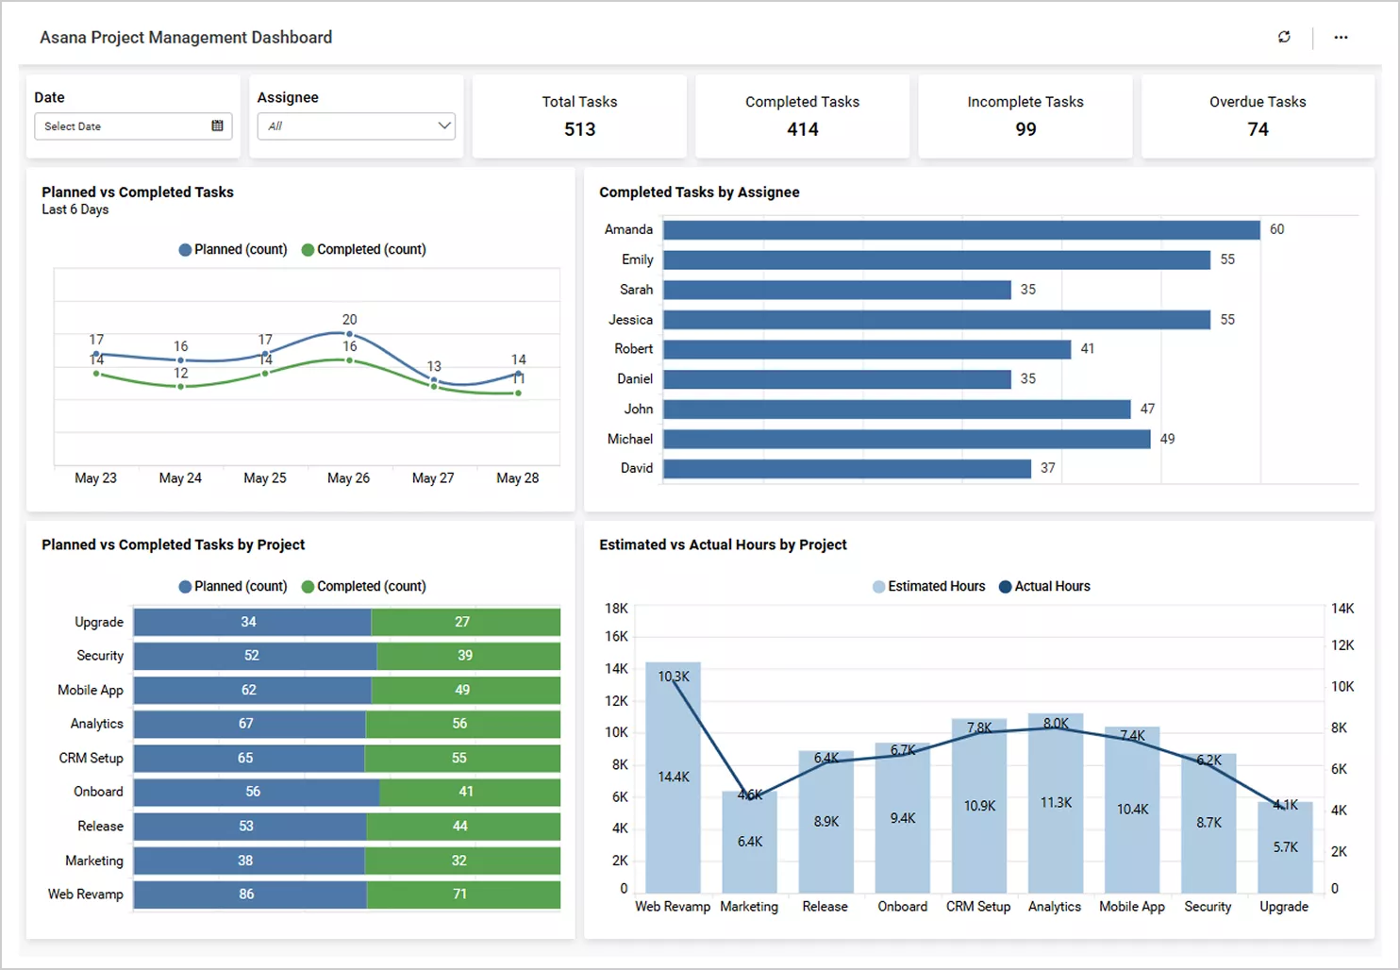This screenshot has height=970, width=1400.
Task: Select Mobile App planned segment 62
Action: 252,690
